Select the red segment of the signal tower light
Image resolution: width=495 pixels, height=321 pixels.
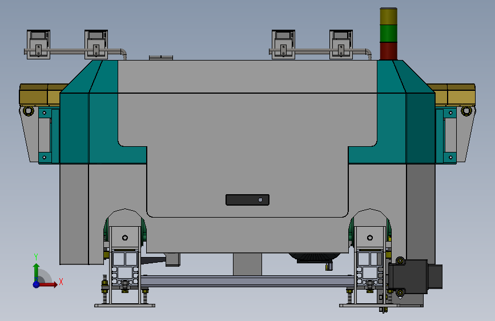pos(389,51)
